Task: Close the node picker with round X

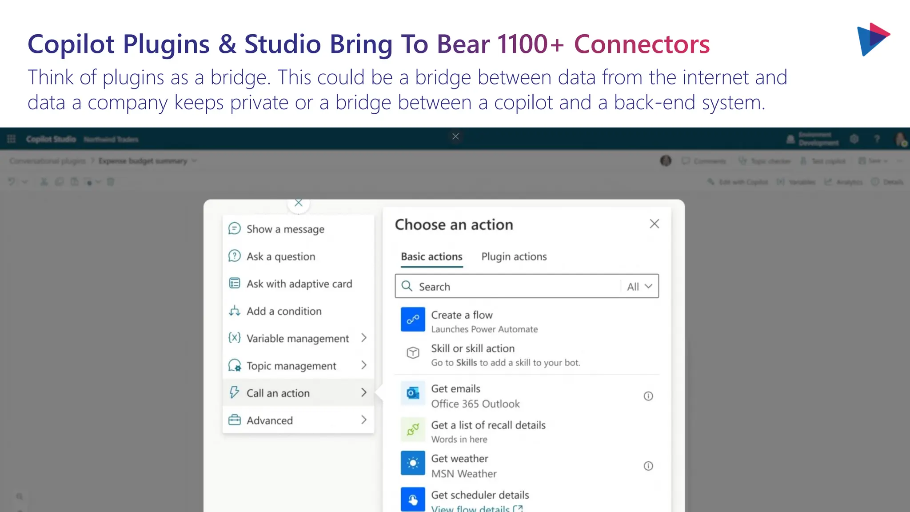Action: (x=299, y=203)
